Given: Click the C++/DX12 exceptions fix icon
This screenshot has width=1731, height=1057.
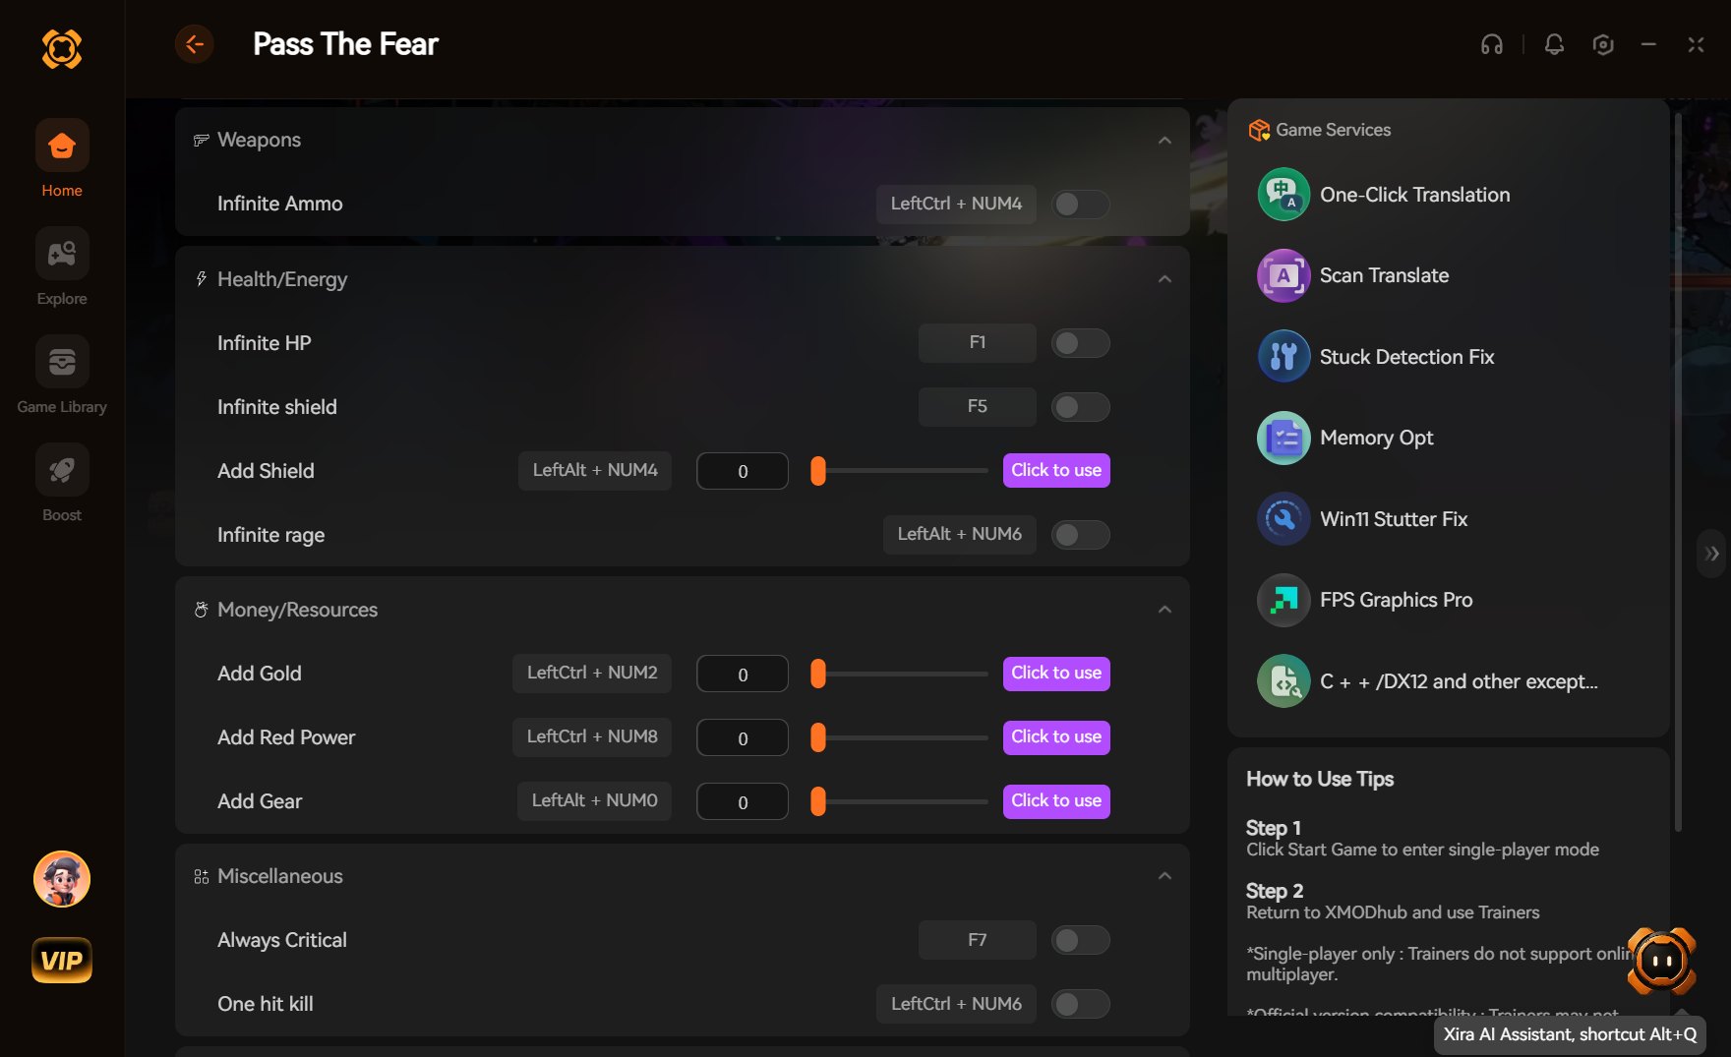Looking at the screenshot, I should click(x=1283, y=681).
